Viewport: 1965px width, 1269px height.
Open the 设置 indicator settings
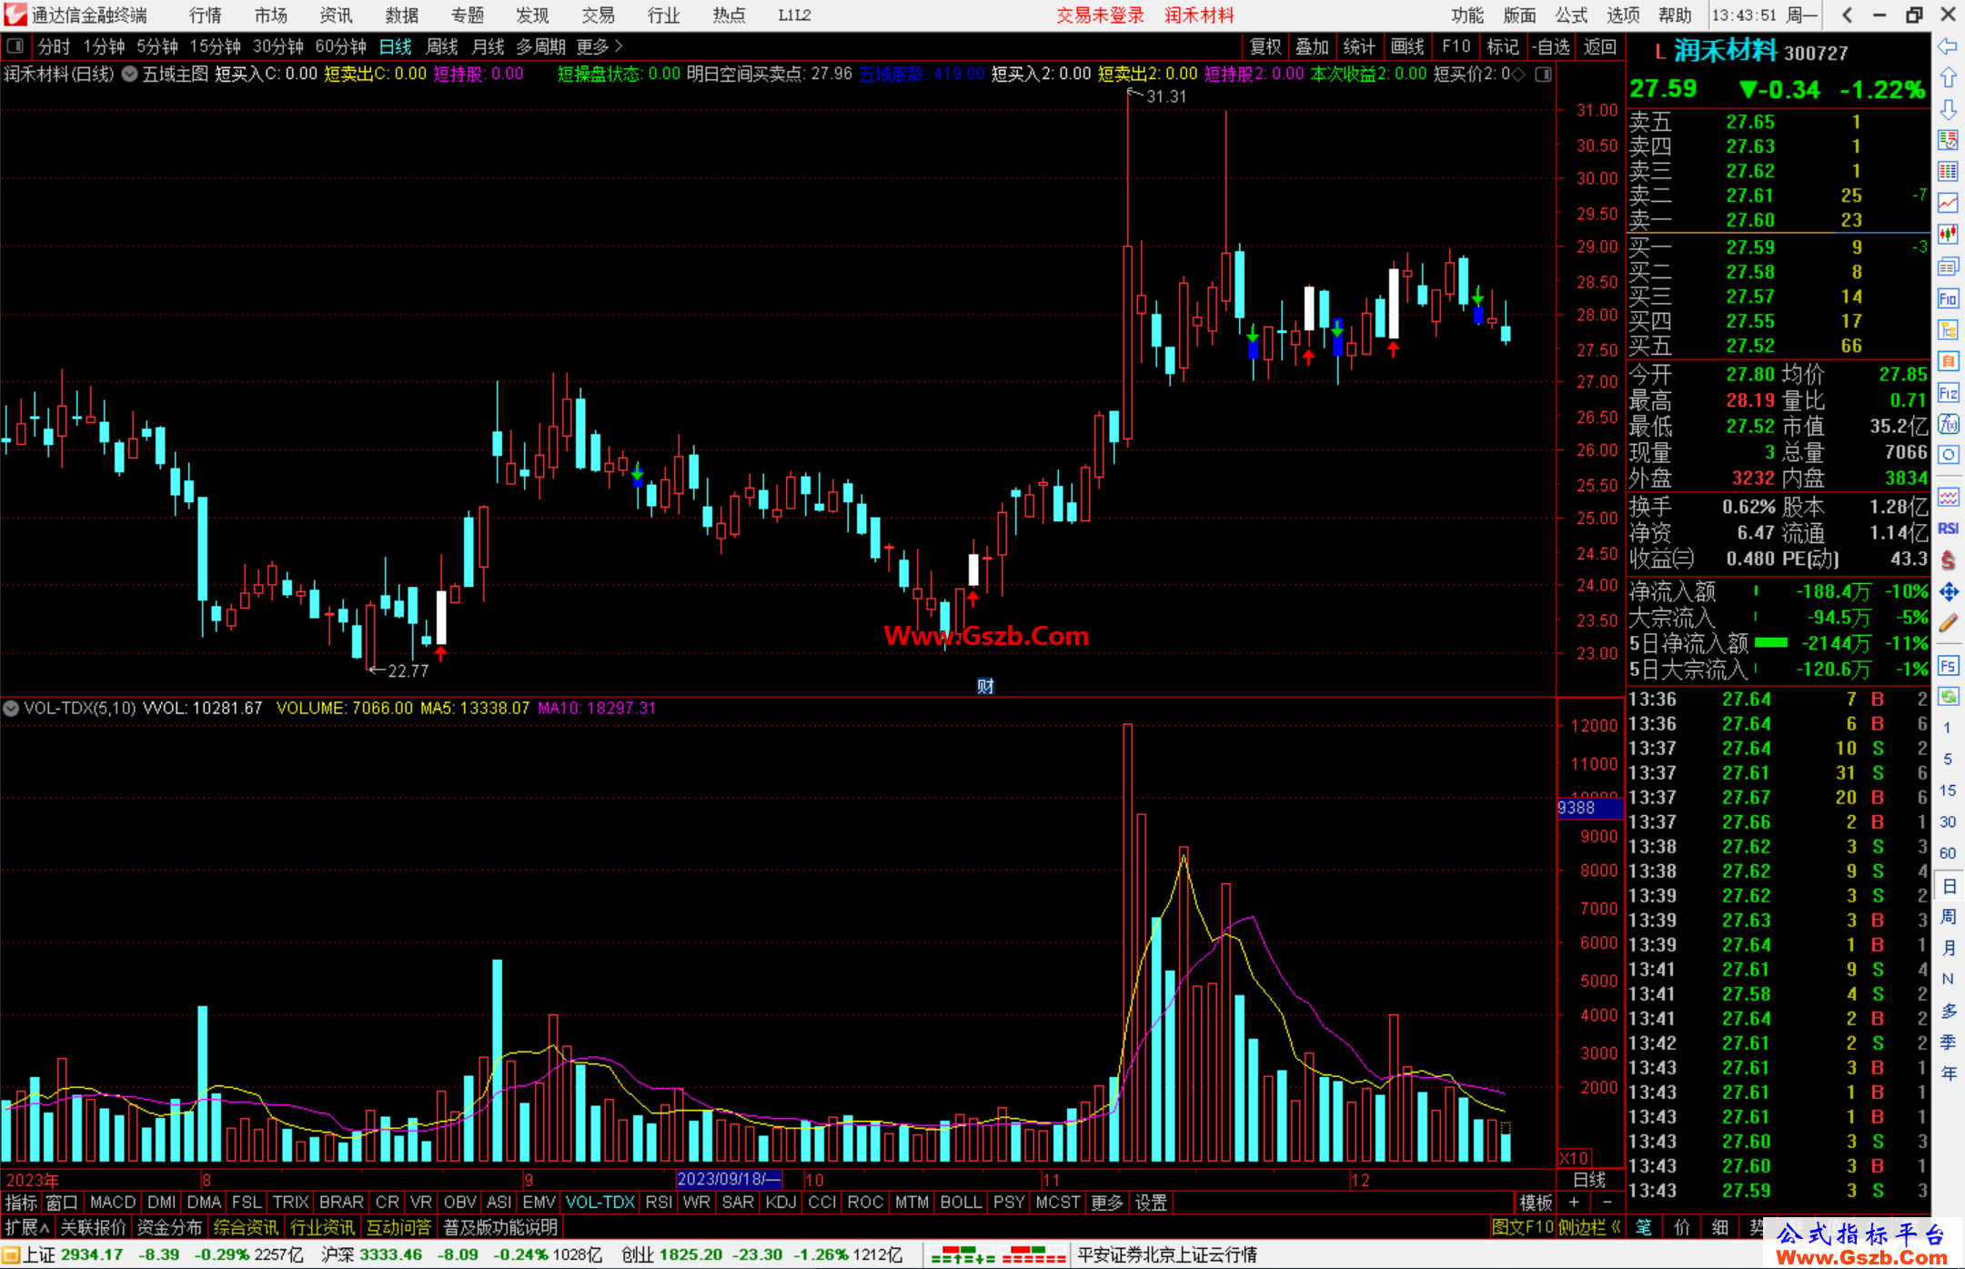point(1151,1203)
